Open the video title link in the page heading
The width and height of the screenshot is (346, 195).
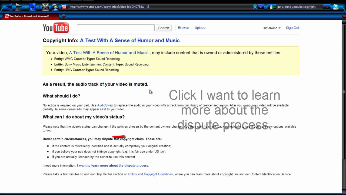[x=130, y=40]
